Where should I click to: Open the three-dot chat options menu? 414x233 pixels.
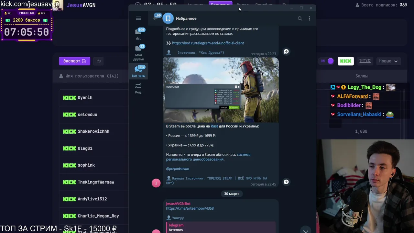click(309, 18)
